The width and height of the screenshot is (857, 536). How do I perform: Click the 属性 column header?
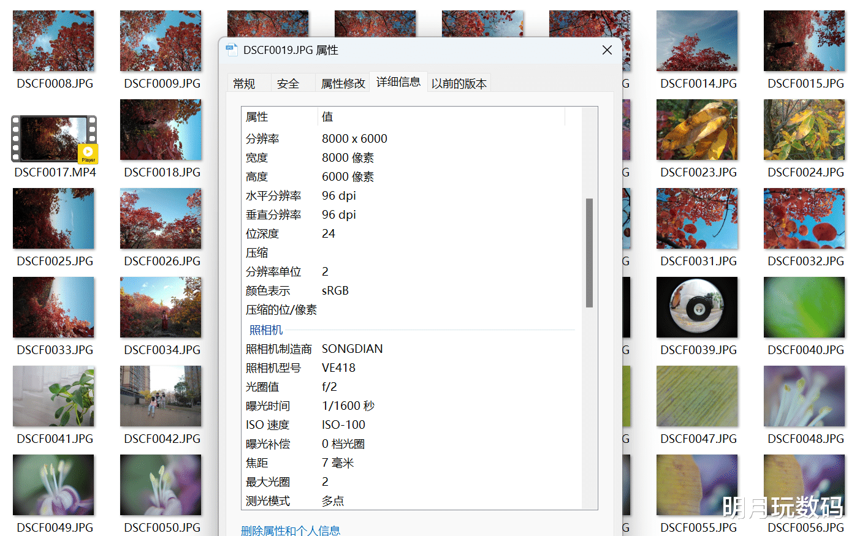[x=280, y=117]
